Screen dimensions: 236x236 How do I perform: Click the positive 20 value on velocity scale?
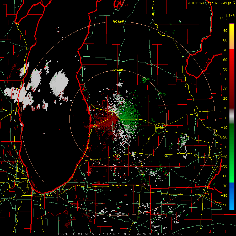[225, 98]
